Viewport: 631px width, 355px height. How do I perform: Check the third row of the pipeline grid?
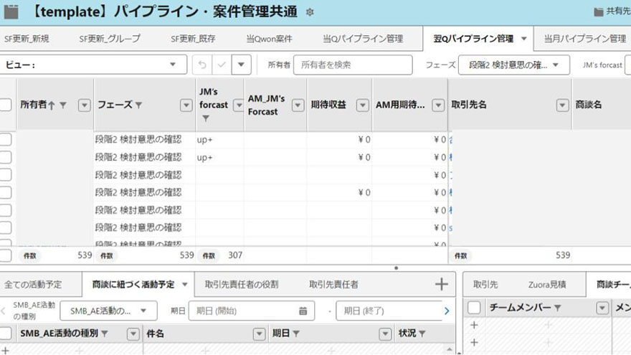(x=5, y=175)
